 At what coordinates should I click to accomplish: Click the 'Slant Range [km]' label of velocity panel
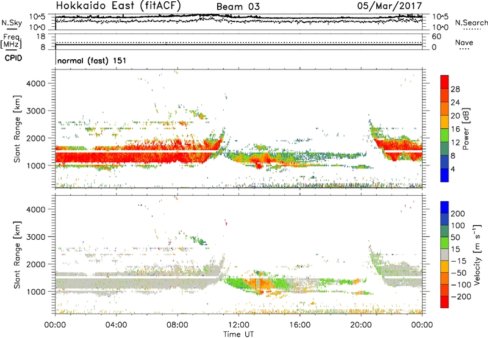[x=18, y=254]
